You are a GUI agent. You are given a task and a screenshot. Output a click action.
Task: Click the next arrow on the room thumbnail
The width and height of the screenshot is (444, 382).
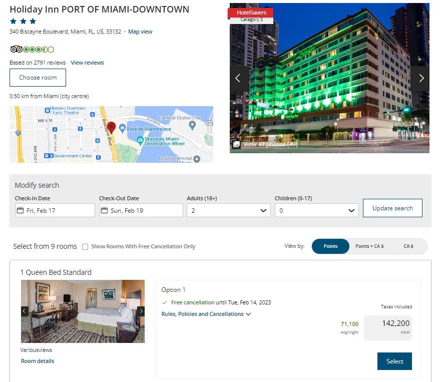(141, 311)
